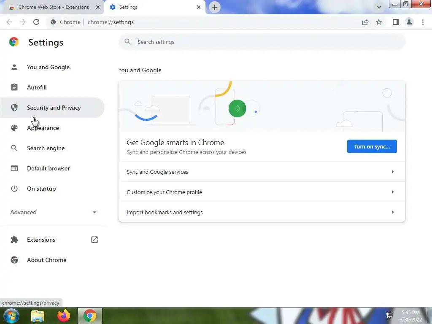Open the Chrome three-dot menu
Viewport: 432px width, 324px height.
pos(423,22)
